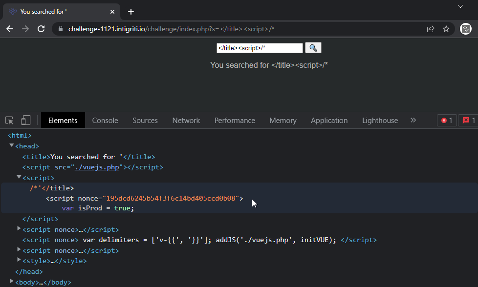Click the magnifier search button

tap(313, 48)
